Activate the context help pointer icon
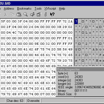This screenshot has width=104, height=104. click(52, 14)
